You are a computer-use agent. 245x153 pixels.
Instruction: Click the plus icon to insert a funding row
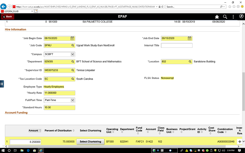point(240,142)
